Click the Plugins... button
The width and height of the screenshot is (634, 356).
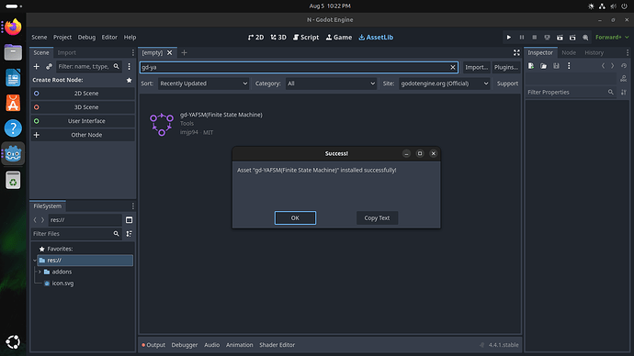506,67
